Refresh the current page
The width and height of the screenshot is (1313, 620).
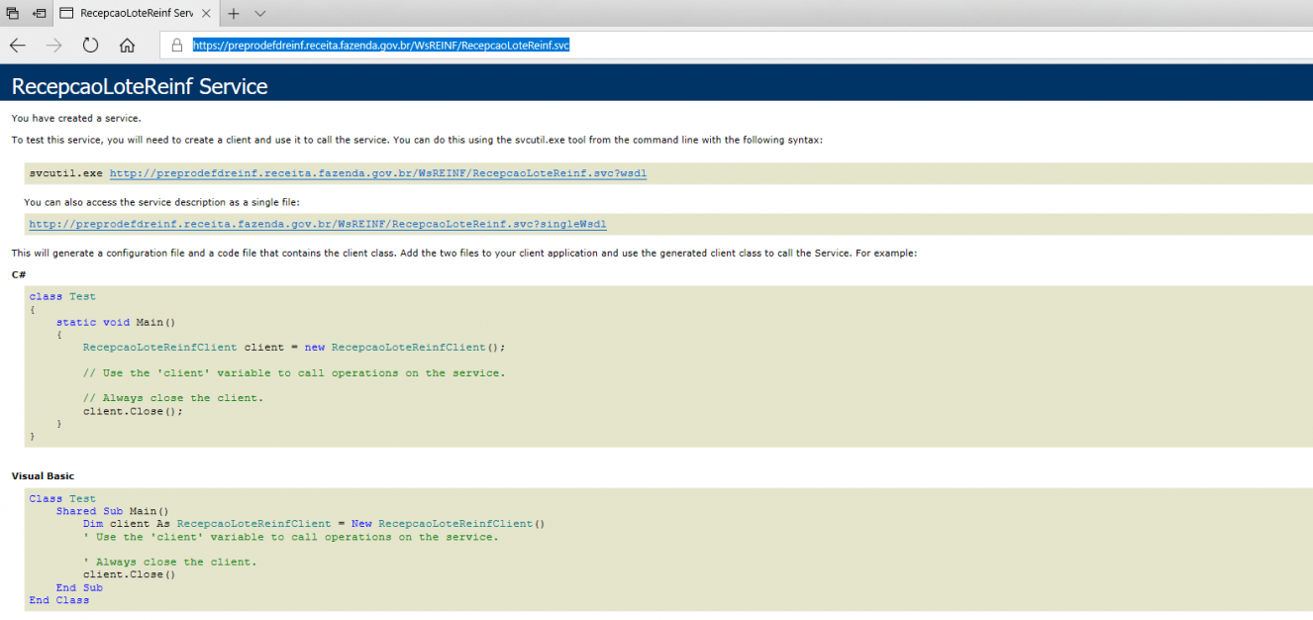point(91,46)
